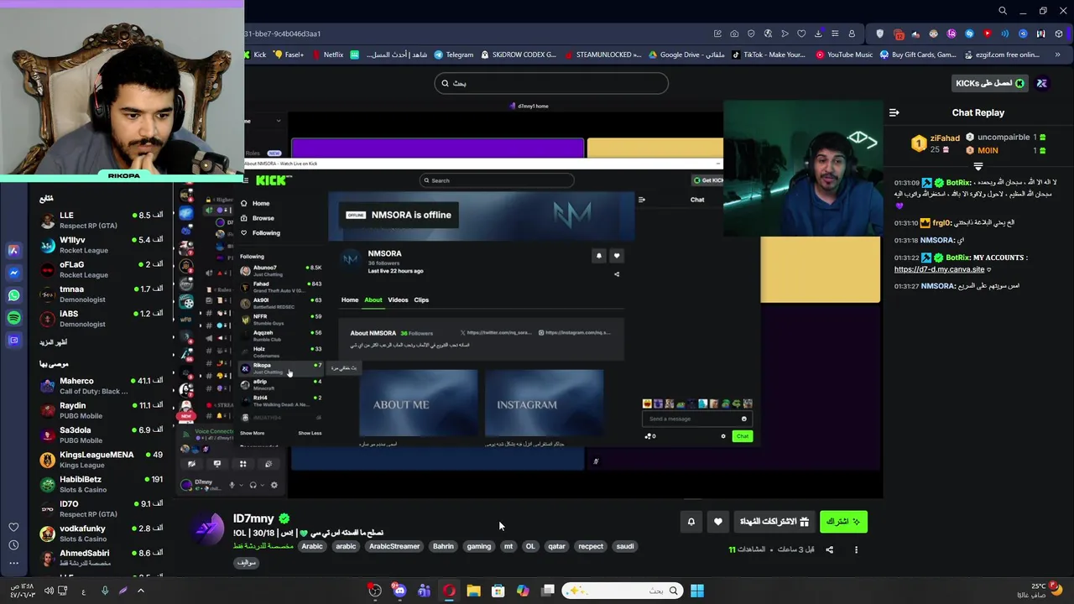Select the gaming tag
Viewport: 1074px width, 604px height.
[x=479, y=546]
